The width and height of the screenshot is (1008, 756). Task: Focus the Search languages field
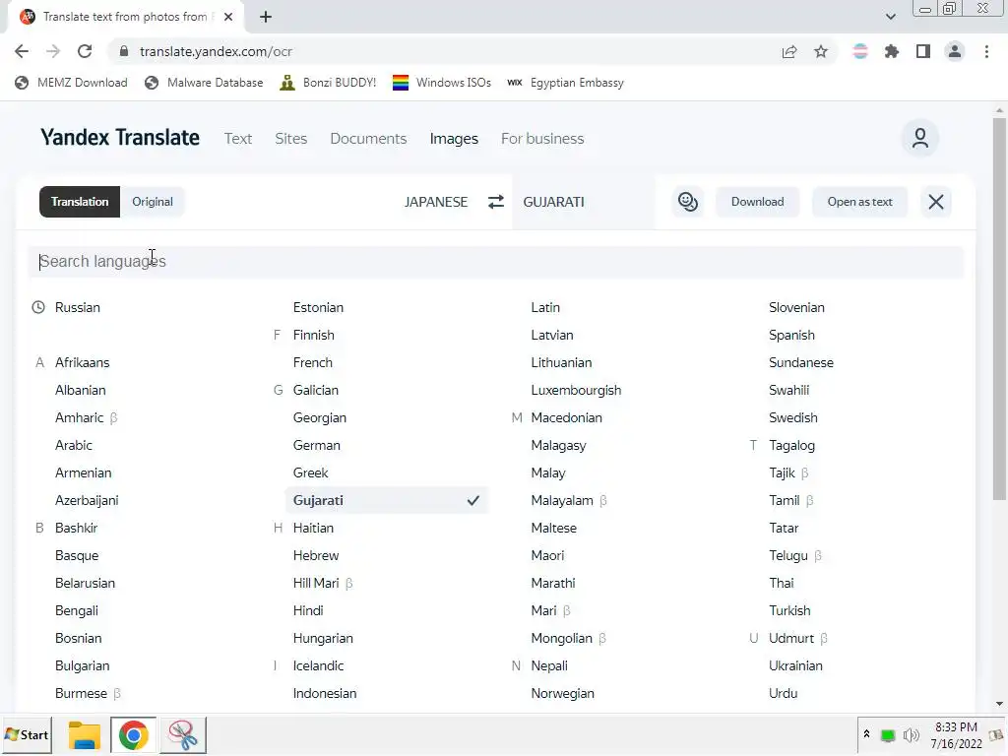(496, 262)
